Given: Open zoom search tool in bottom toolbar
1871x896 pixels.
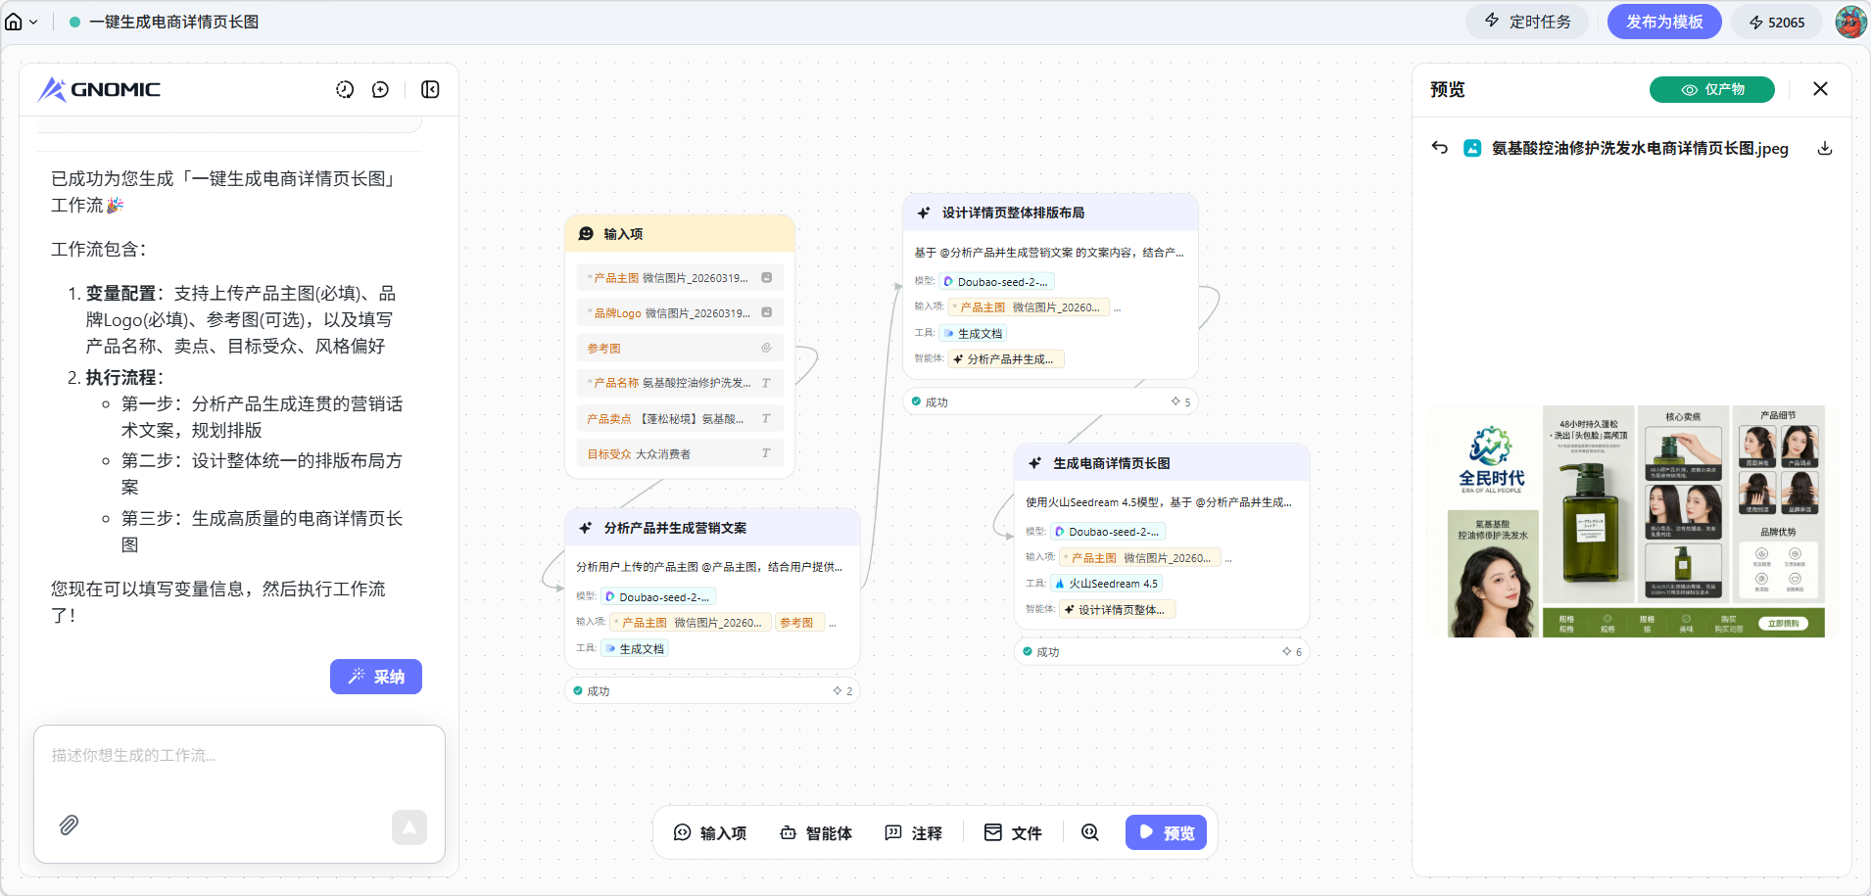Looking at the screenshot, I should click(x=1089, y=832).
